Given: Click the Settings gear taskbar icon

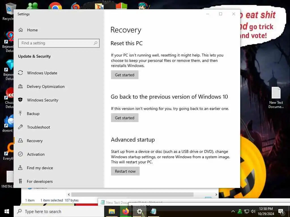Looking at the screenshot, I should click(139, 211).
